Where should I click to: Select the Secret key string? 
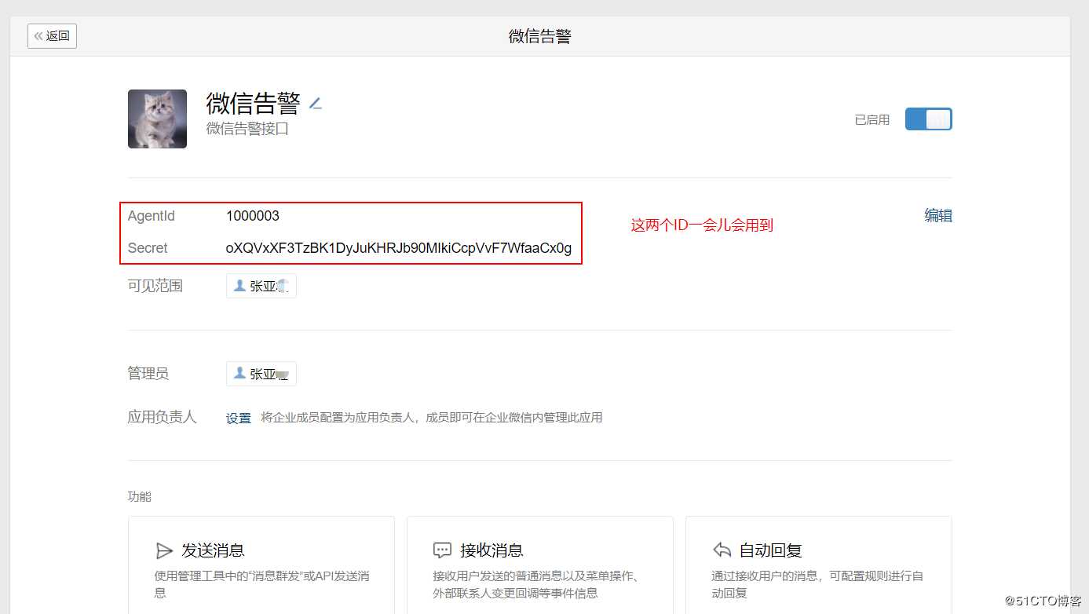pos(399,248)
